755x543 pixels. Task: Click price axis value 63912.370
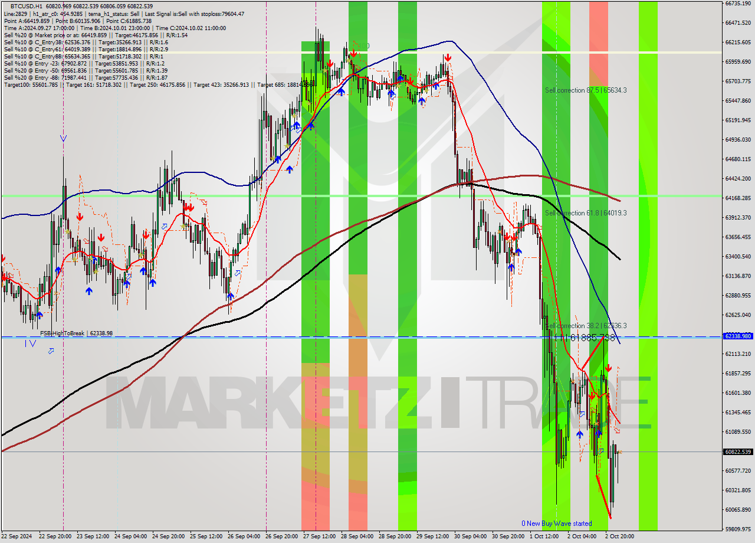pyautogui.click(x=737, y=218)
